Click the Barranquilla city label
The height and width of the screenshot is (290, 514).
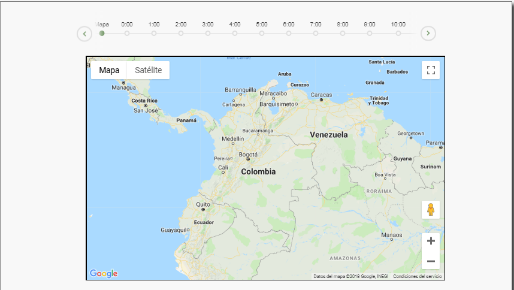point(240,89)
